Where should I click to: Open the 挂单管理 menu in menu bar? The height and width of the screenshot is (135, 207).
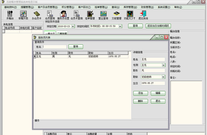[101, 7]
